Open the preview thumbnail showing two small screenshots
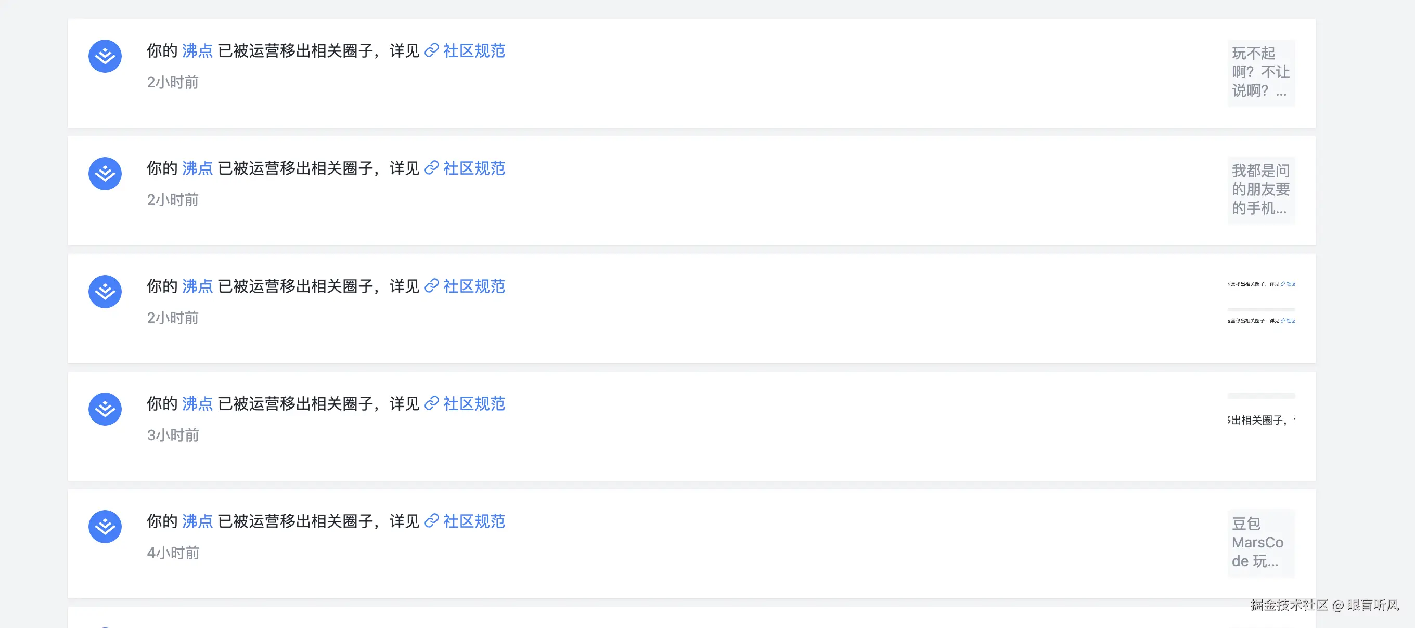This screenshot has height=628, width=1415. pos(1260,303)
